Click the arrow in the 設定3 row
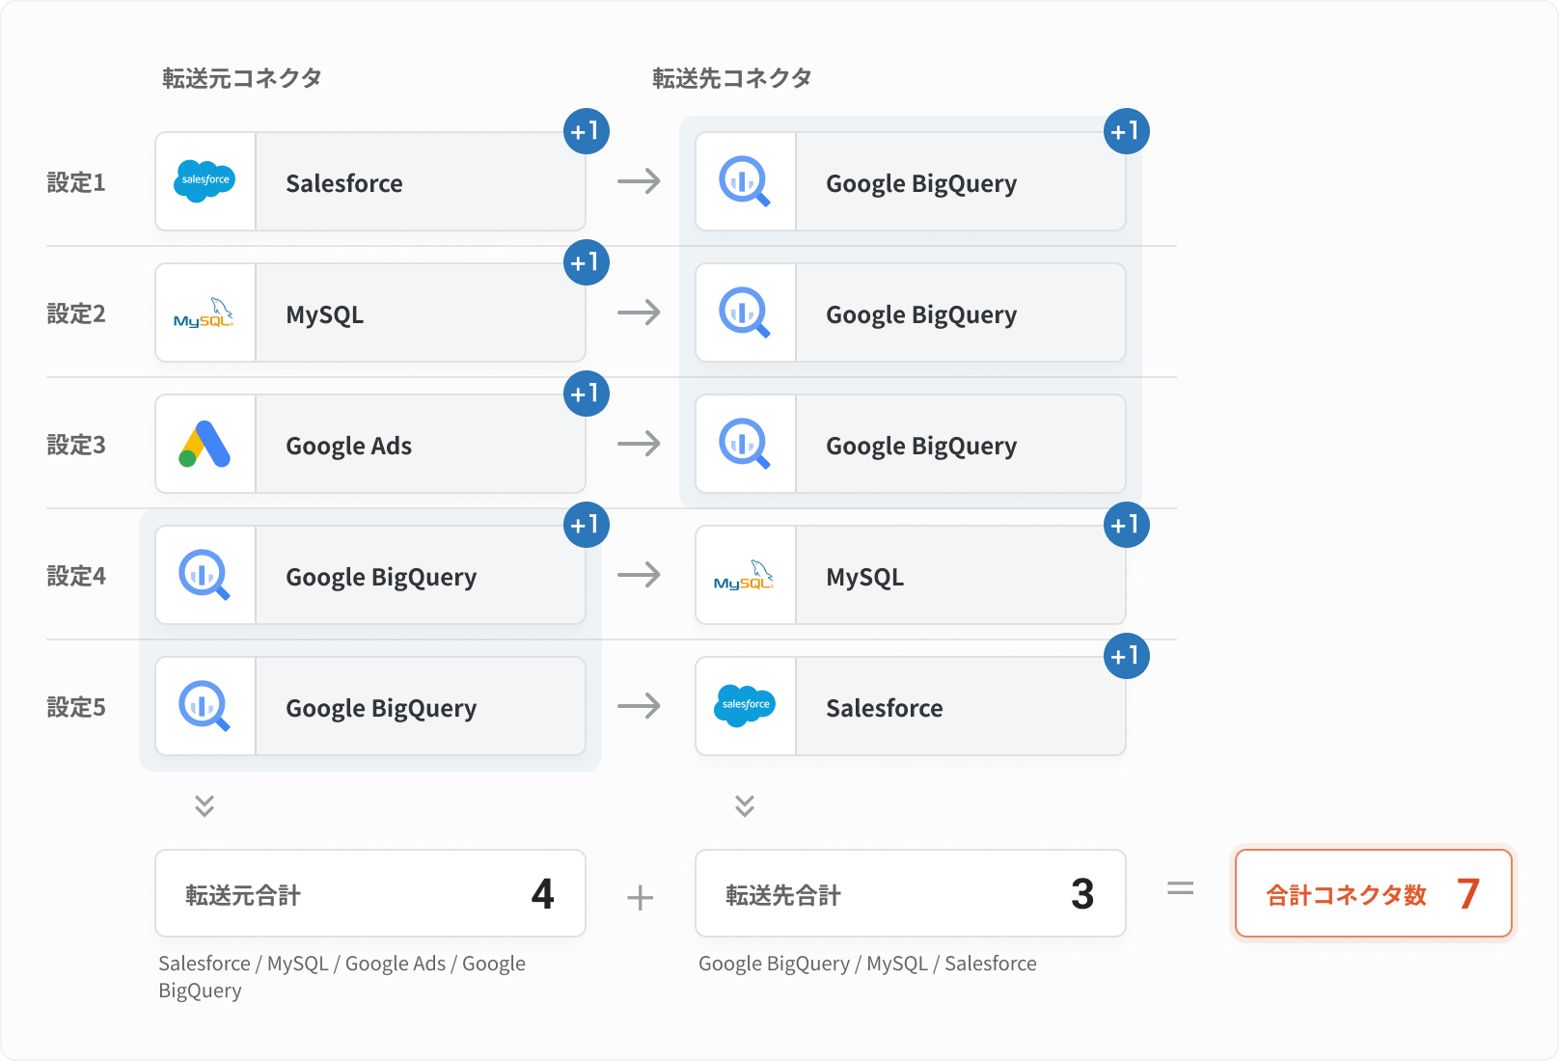 pos(640,444)
